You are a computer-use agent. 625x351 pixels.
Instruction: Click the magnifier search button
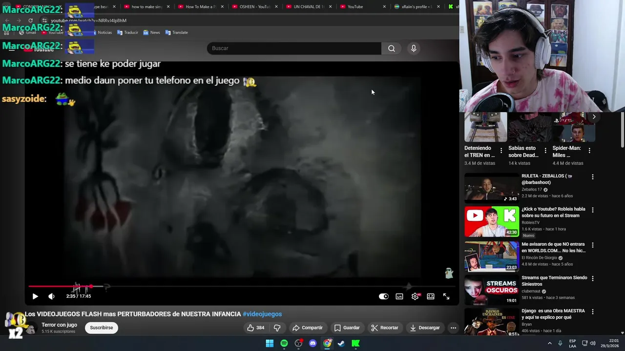coord(392,48)
